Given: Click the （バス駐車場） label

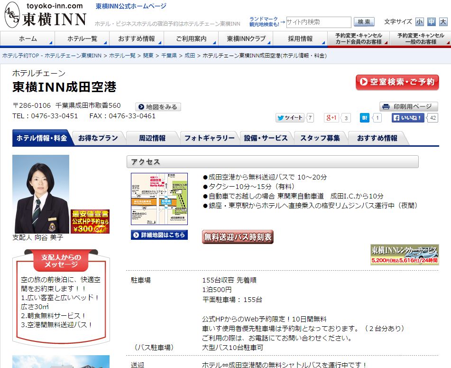Looking at the screenshot, I should 154,348.
